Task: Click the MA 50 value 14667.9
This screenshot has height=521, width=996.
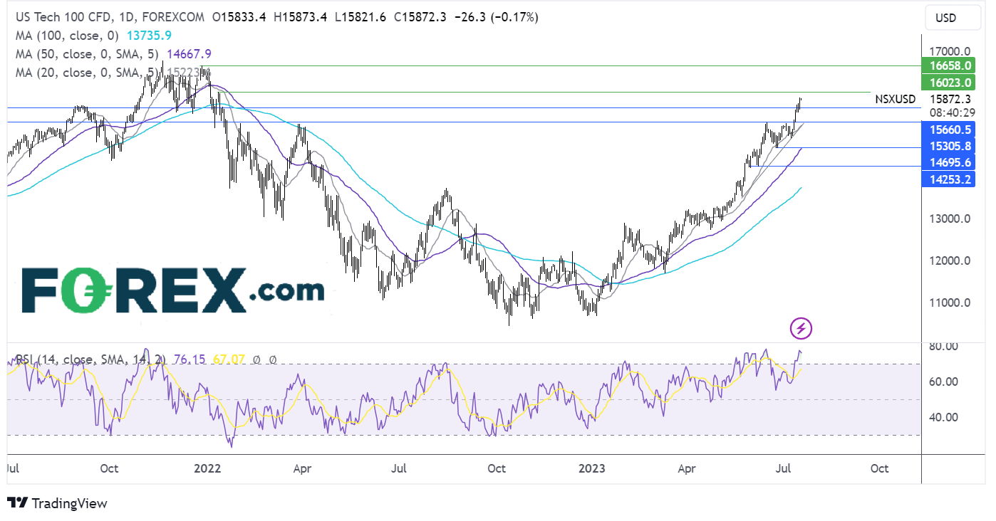Action: 189,54
